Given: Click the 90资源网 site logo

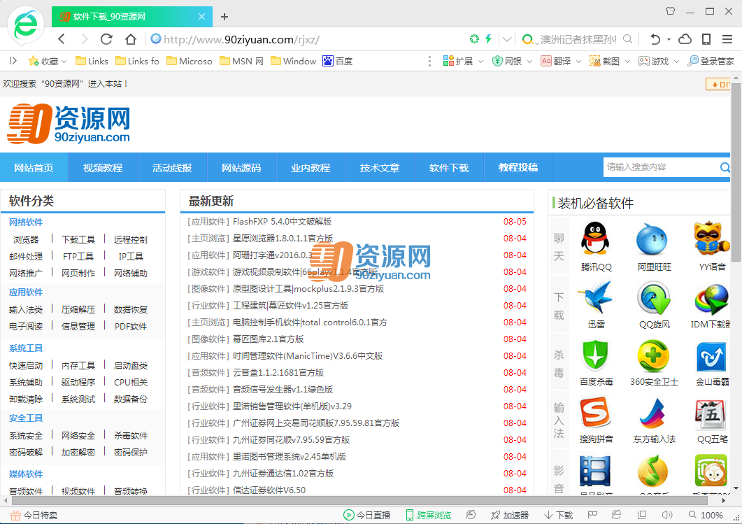Looking at the screenshot, I should click(69, 124).
